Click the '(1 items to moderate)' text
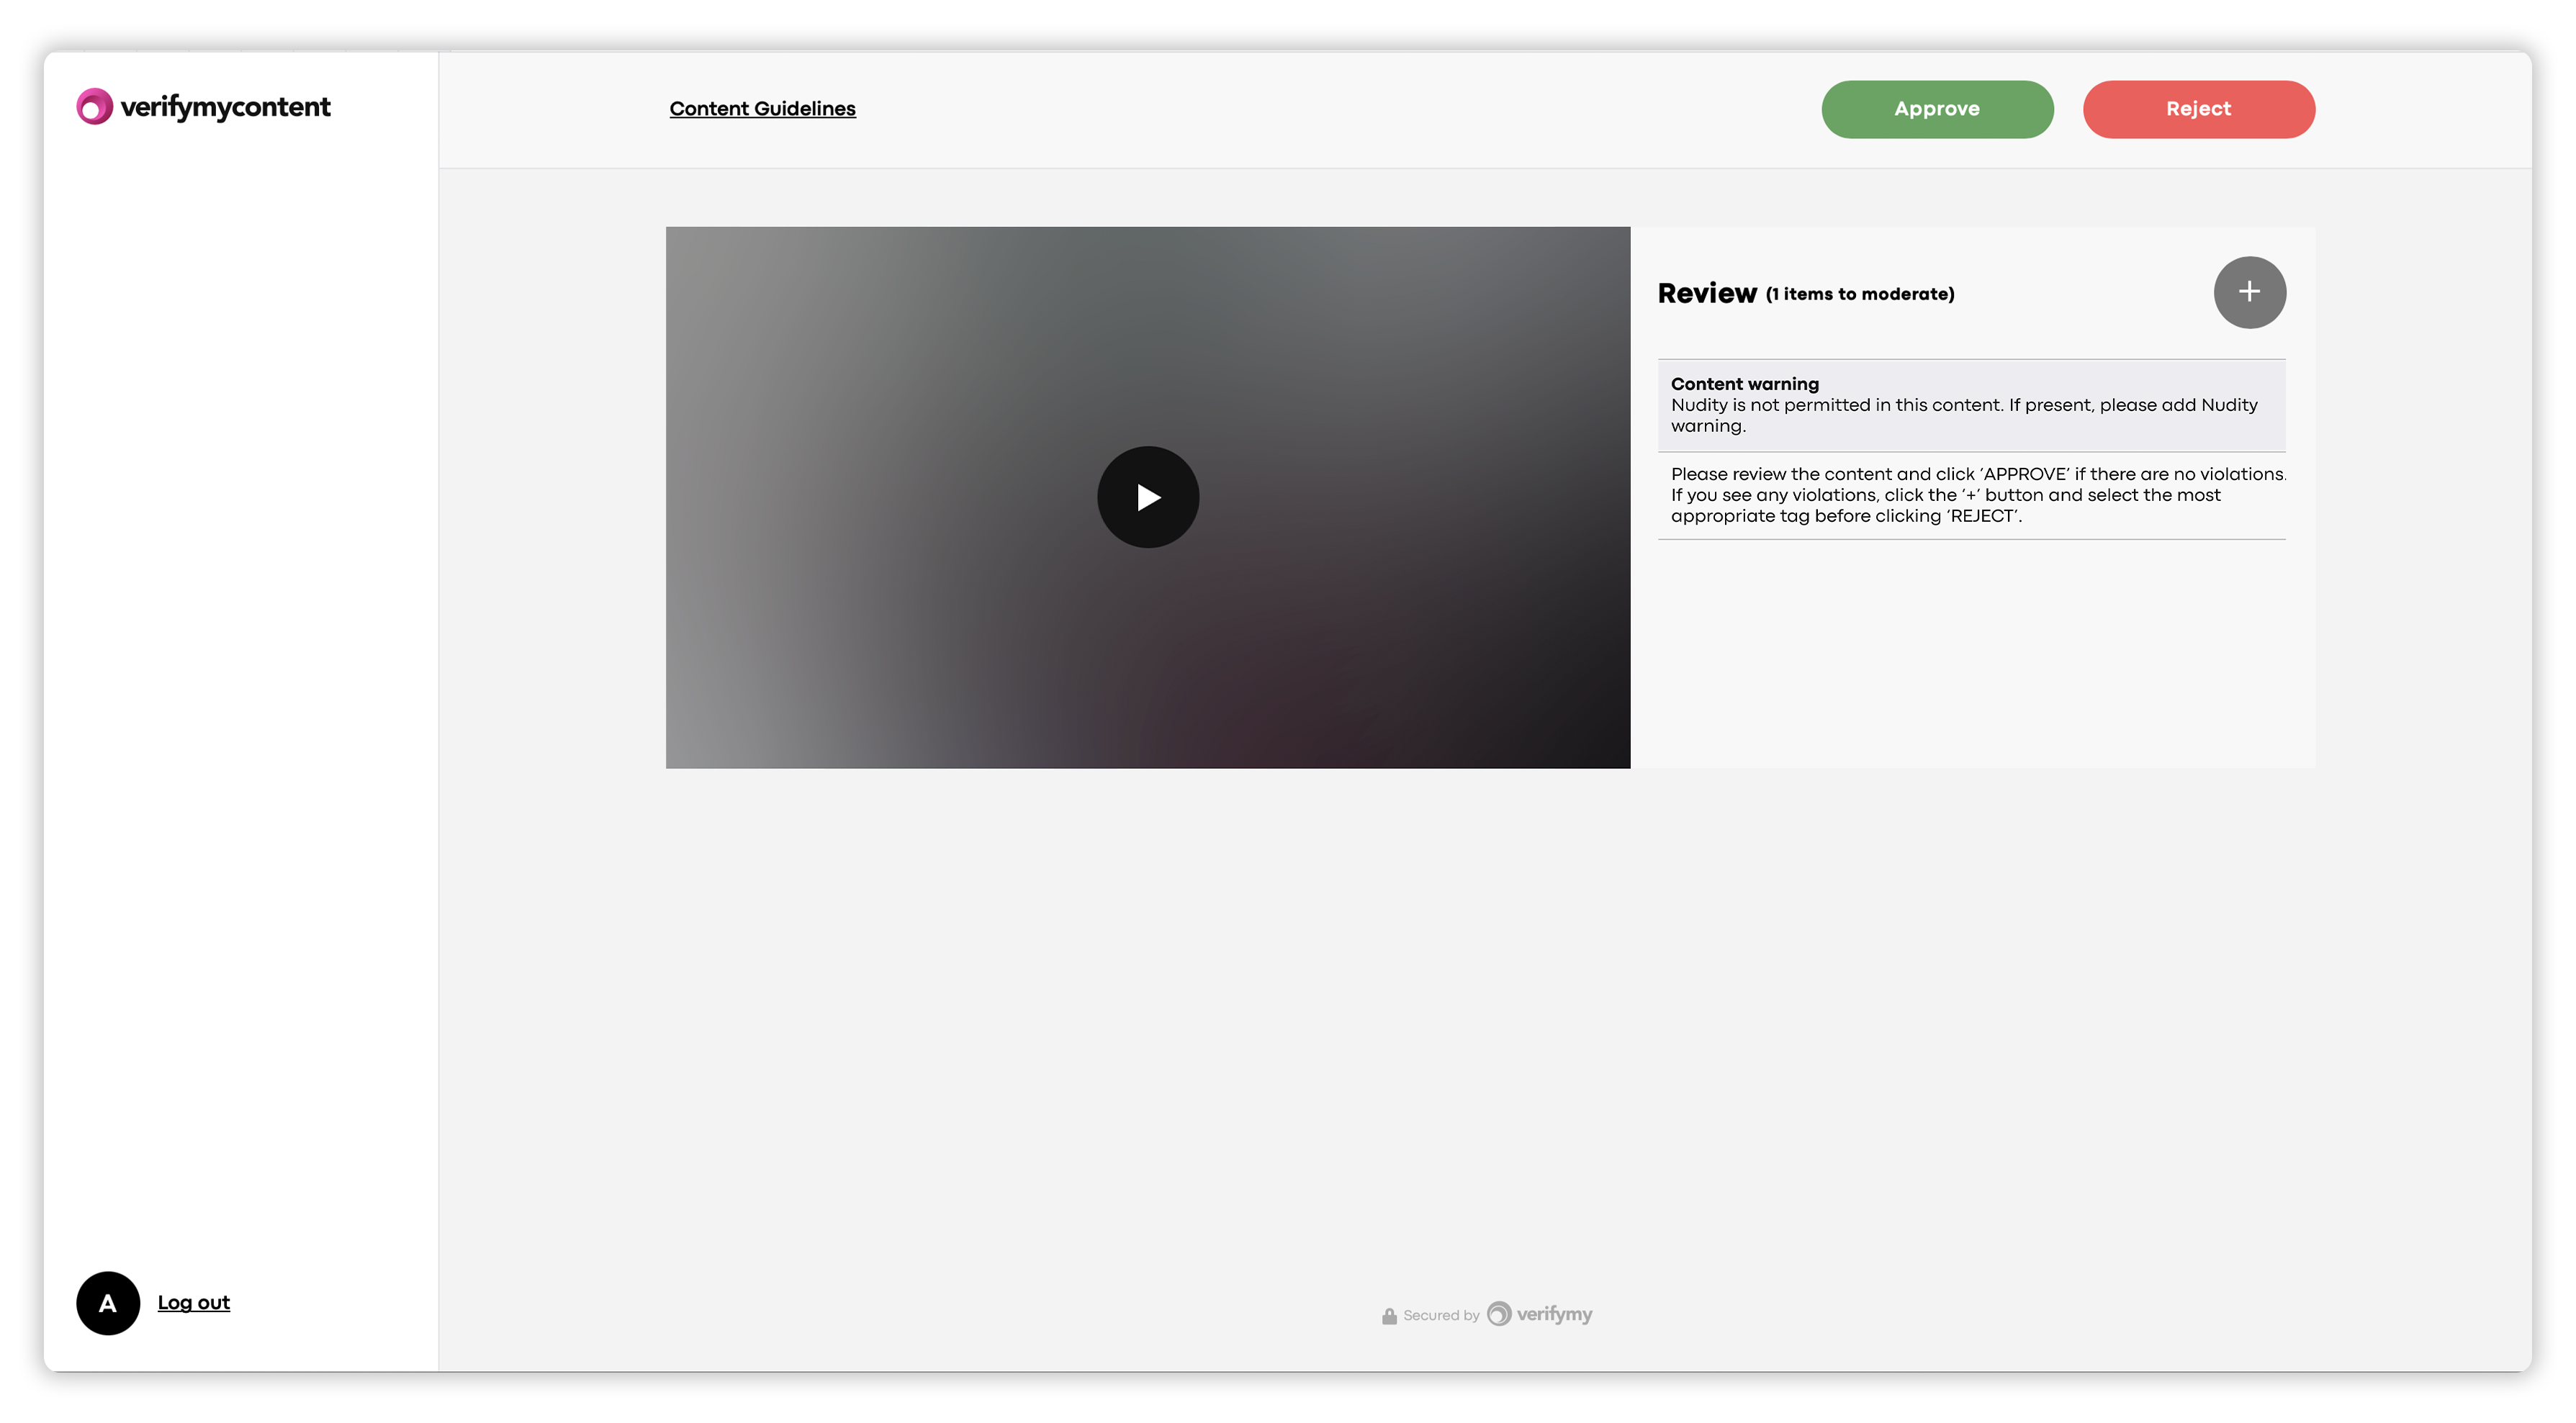2576x1423 pixels. (x=1859, y=294)
